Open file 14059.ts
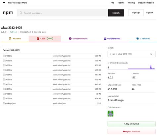 [x=9, y=99]
